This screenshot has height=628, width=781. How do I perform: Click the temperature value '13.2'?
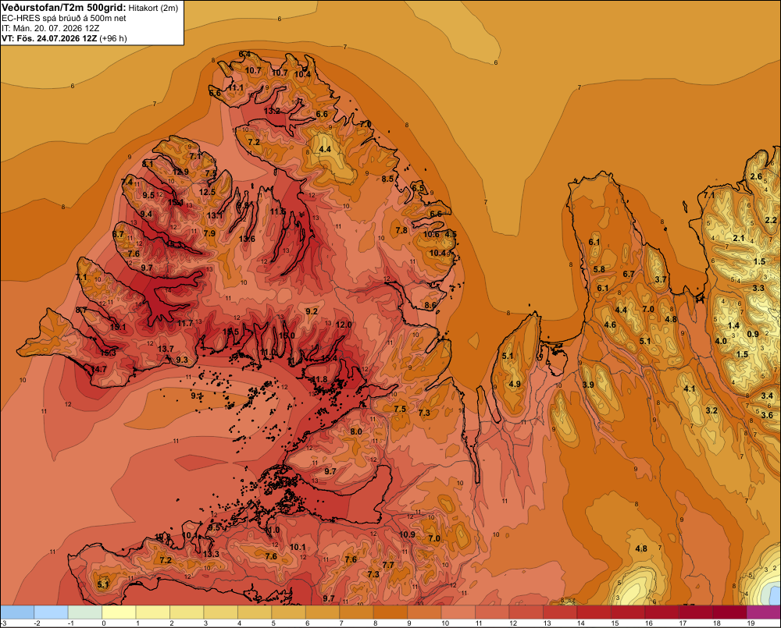click(x=272, y=111)
